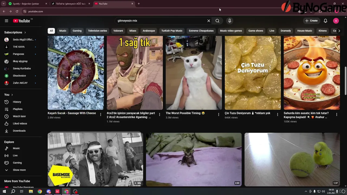Start voice search with microphone
The width and height of the screenshot is (347, 195).
pos(230,21)
